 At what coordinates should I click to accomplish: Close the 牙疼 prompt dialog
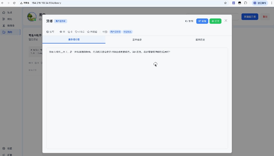click(x=226, y=20)
